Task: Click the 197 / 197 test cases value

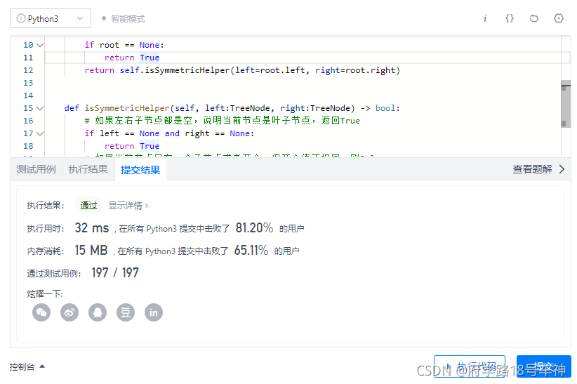Action: pos(115,273)
